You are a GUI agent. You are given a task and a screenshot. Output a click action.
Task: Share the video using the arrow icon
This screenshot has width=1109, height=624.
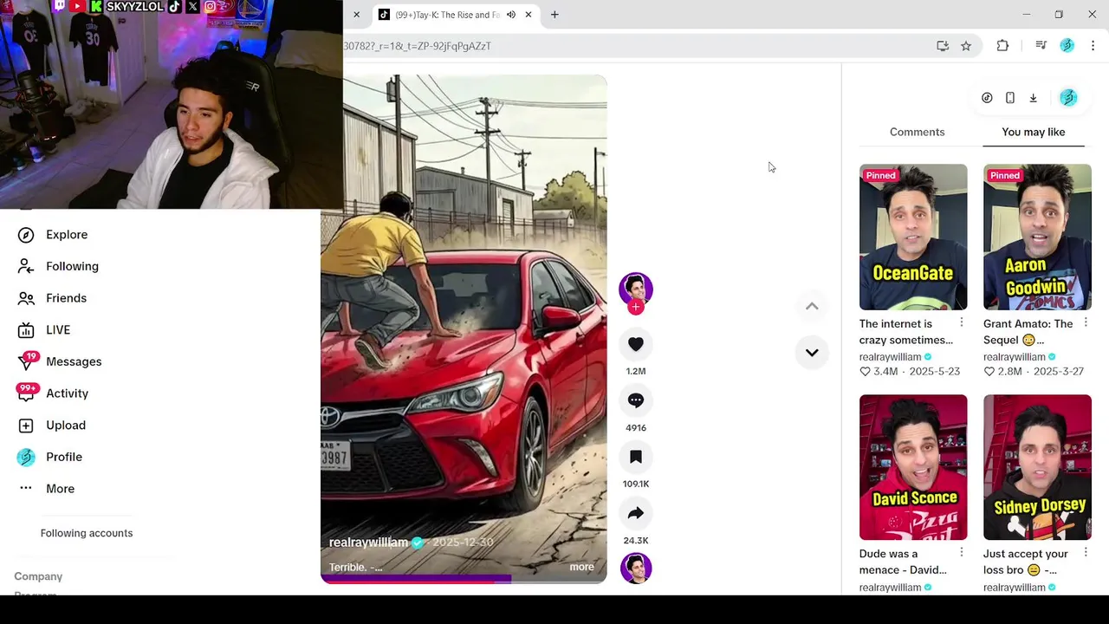(x=636, y=513)
